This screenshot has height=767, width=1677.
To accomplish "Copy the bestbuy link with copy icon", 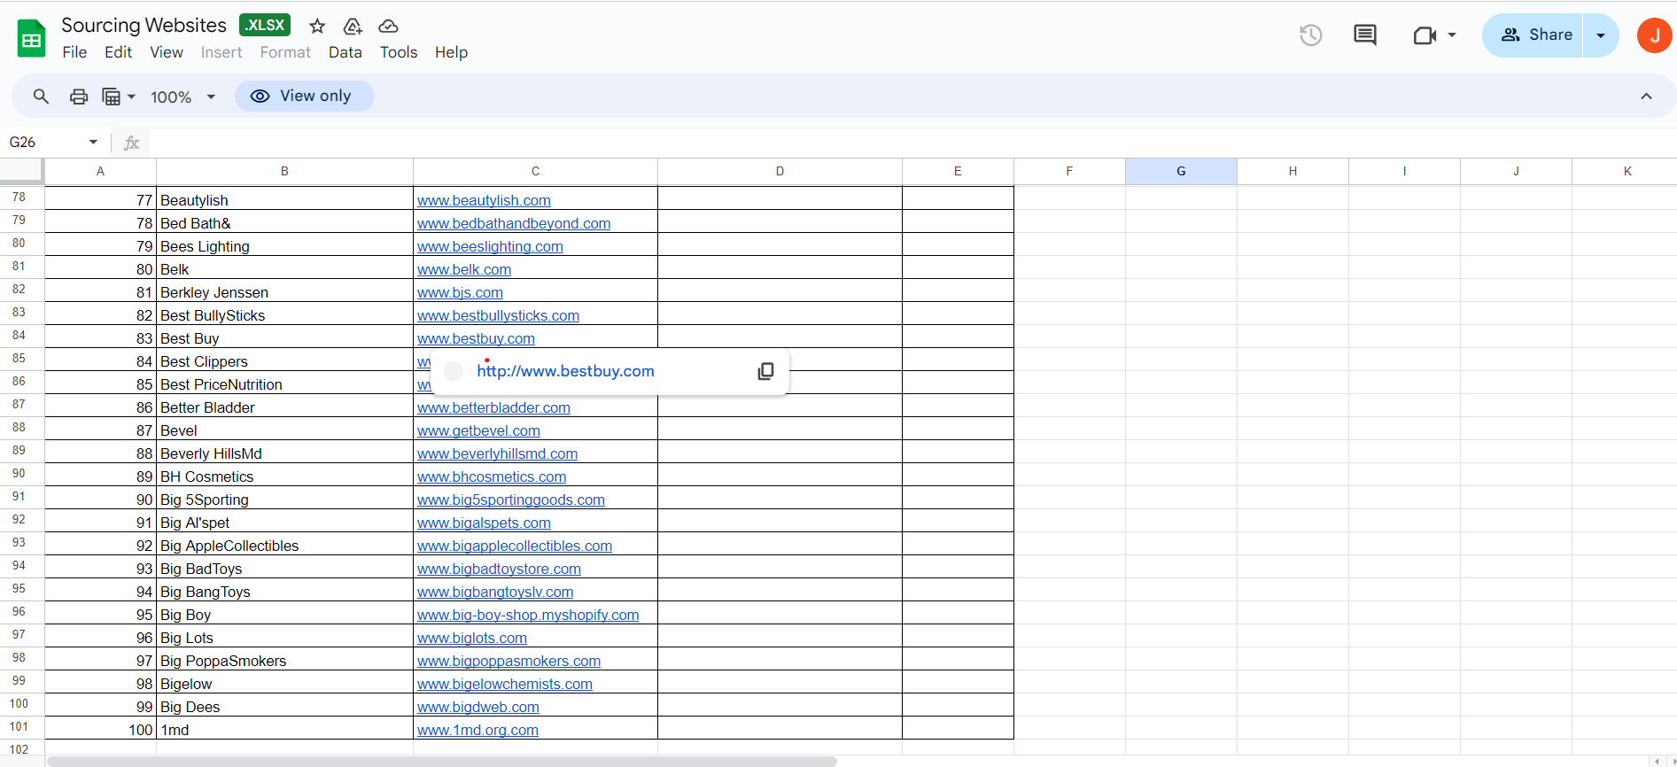I will coord(765,371).
